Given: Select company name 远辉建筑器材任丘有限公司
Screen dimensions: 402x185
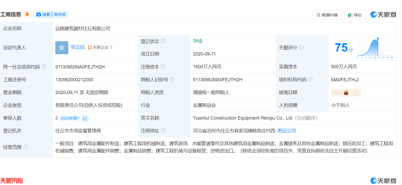Looking at the screenshot, I should (83, 29).
